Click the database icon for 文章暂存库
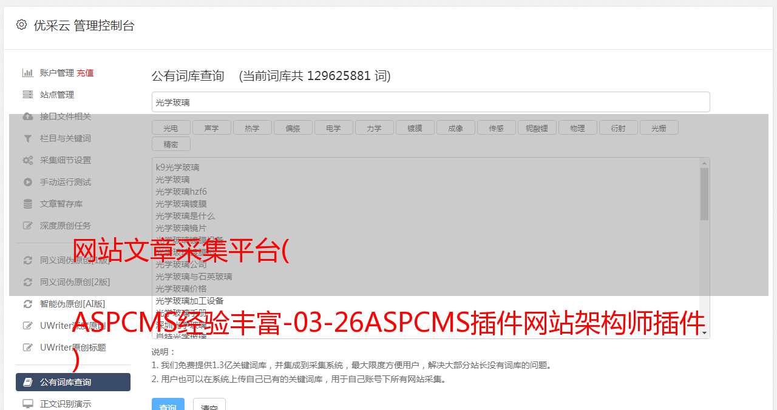Viewport: 777px width, 410px height. pos(27,204)
